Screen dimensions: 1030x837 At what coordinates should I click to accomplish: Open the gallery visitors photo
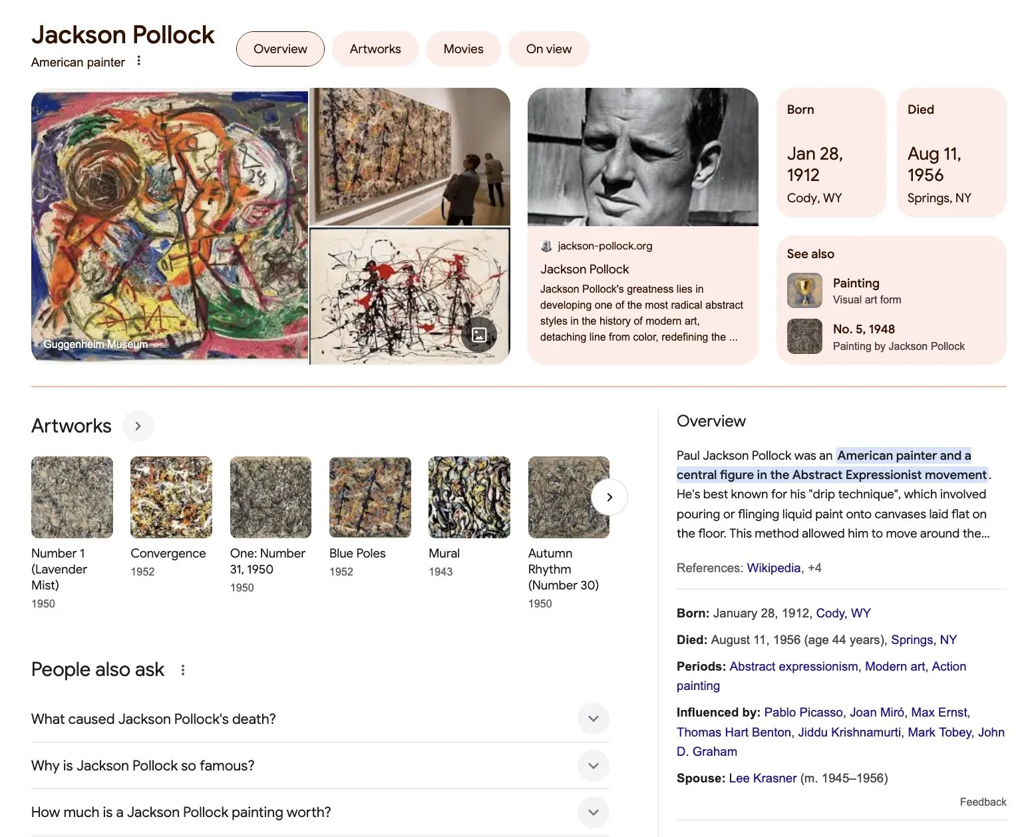410,157
